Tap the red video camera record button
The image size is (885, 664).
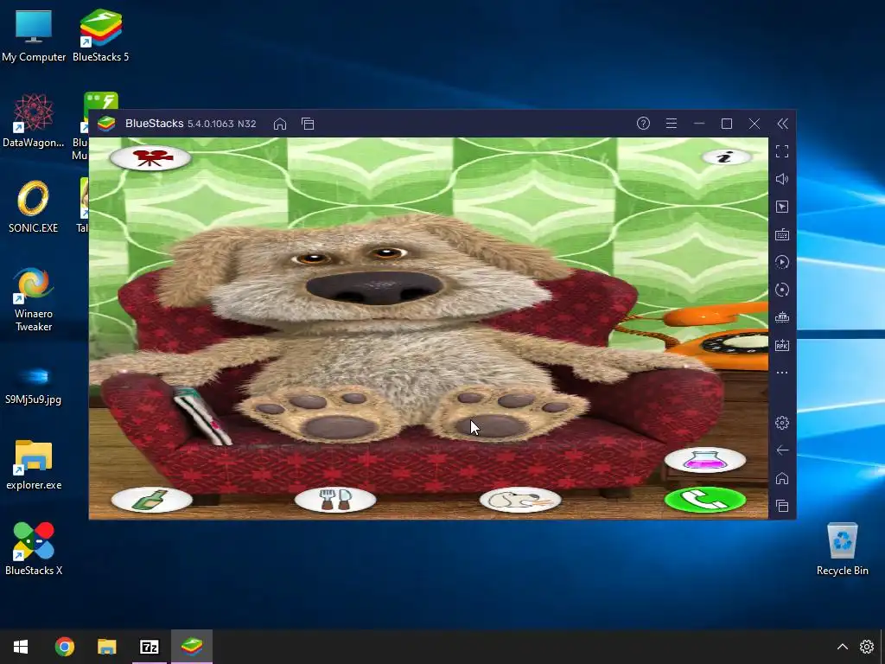click(x=150, y=157)
